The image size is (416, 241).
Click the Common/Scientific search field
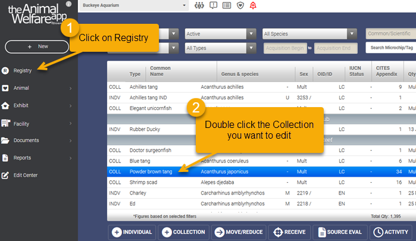391,34
